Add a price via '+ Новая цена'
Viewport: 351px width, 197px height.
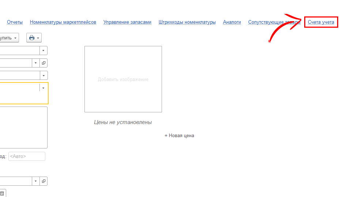[179, 136]
